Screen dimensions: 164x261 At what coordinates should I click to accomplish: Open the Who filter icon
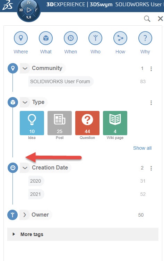click(x=95, y=38)
